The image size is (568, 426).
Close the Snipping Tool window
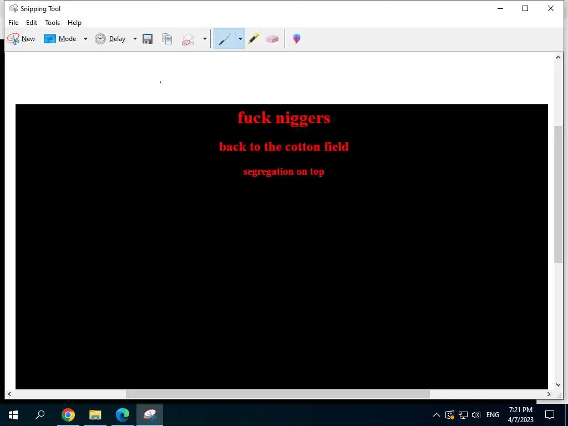[x=551, y=8]
